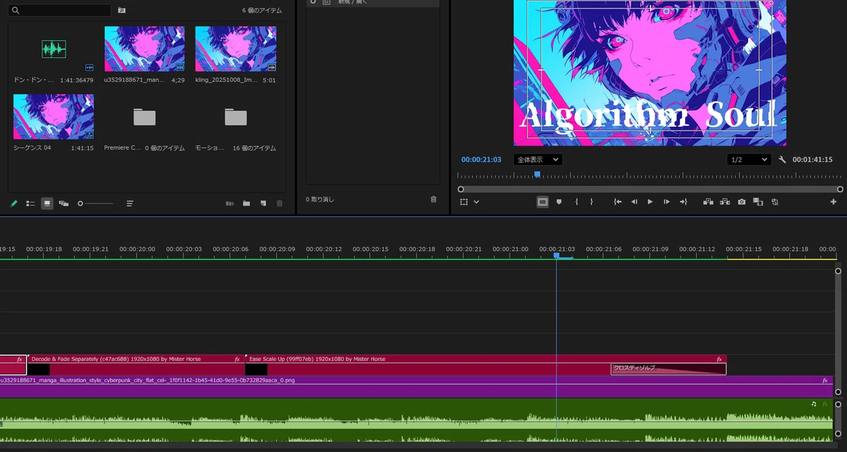Switch project panel to freeform view
Viewport: 847px width, 452px height.
click(64, 203)
